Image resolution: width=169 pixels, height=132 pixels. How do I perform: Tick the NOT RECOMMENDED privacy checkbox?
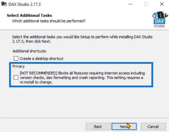coord(16,77)
